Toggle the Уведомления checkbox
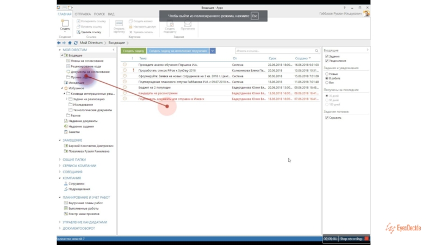This screenshot has width=435, height=245. click(x=326, y=60)
